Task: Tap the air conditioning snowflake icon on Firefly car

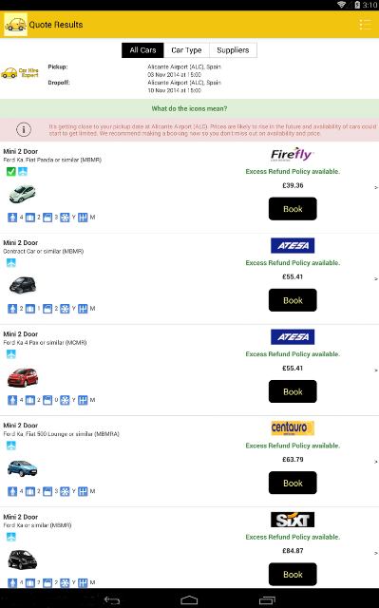Action: [x=65, y=218]
